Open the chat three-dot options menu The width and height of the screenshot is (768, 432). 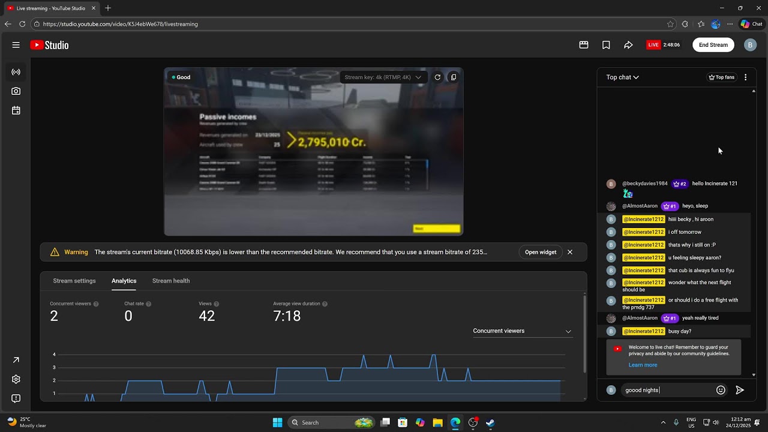(x=745, y=77)
